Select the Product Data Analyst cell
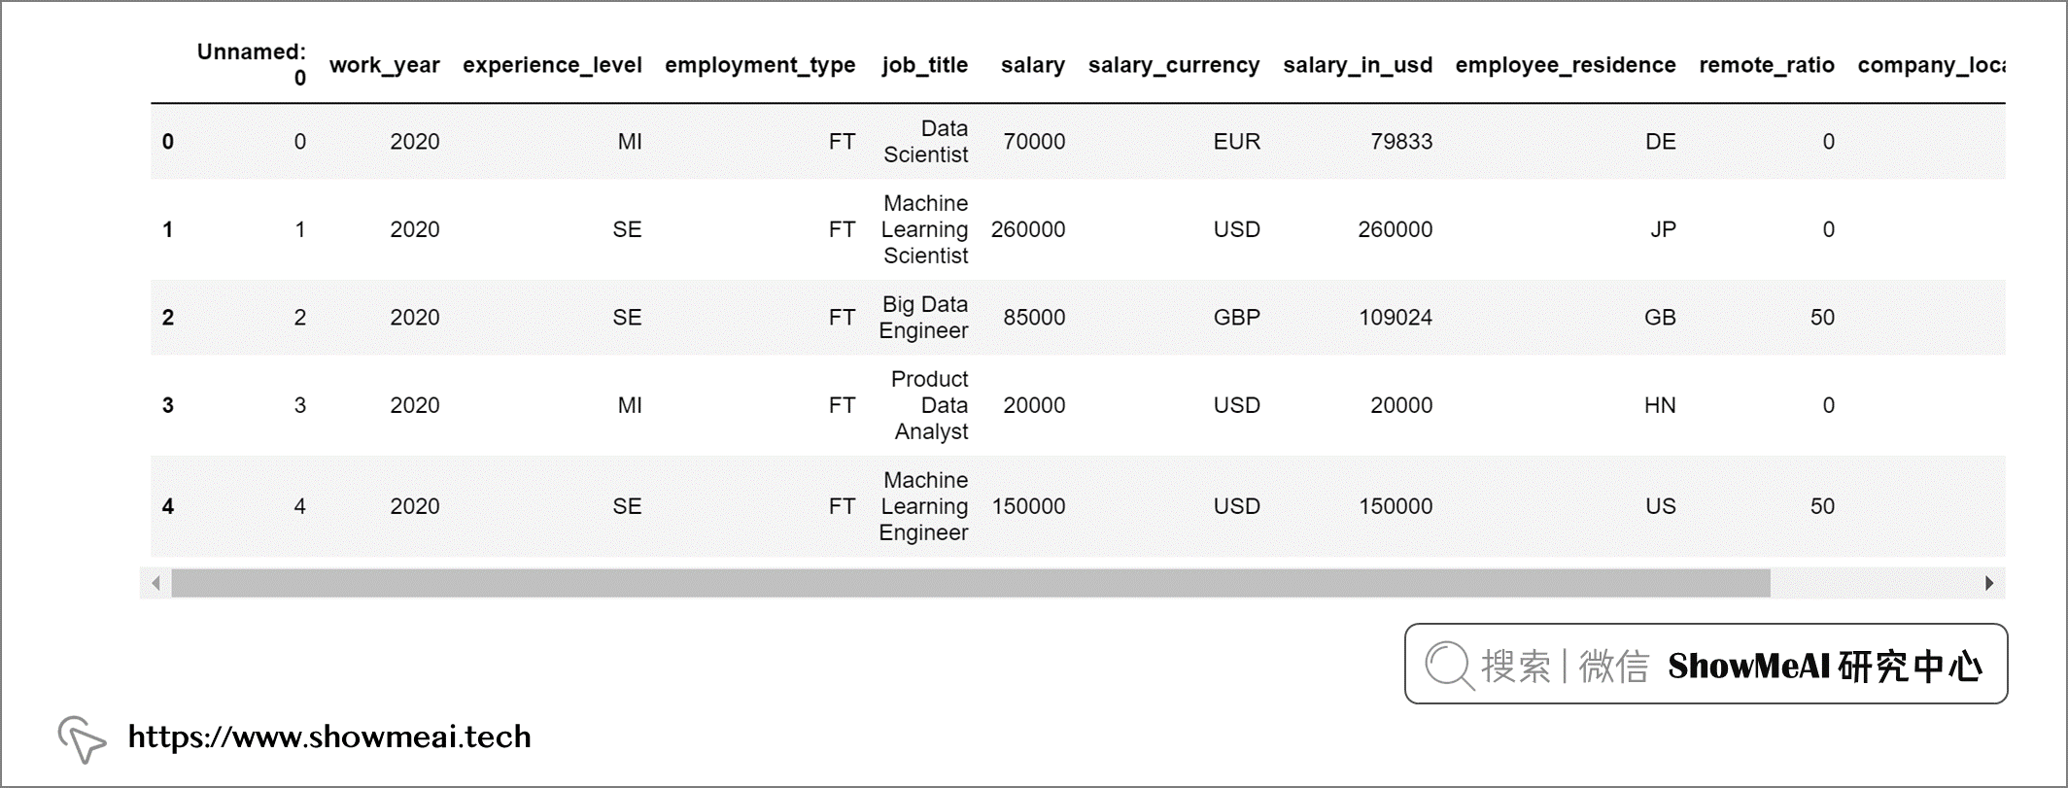The width and height of the screenshot is (2068, 788). click(x=930, y=405)
